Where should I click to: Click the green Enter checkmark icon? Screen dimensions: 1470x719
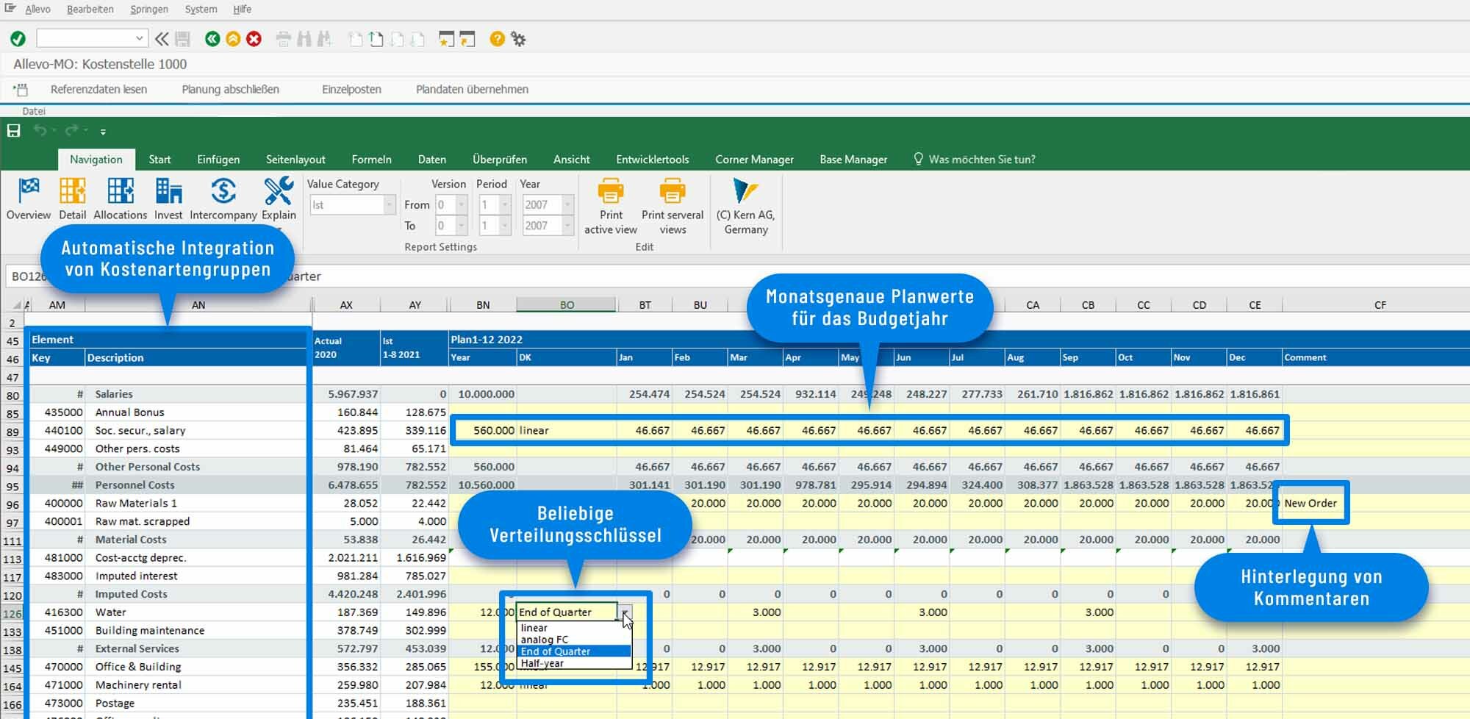point(18,39)
